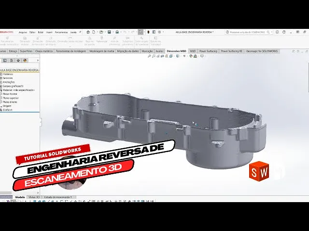Open the DisplayManager colored sphere tab
The image size is (309, 231).
point(25,61)
